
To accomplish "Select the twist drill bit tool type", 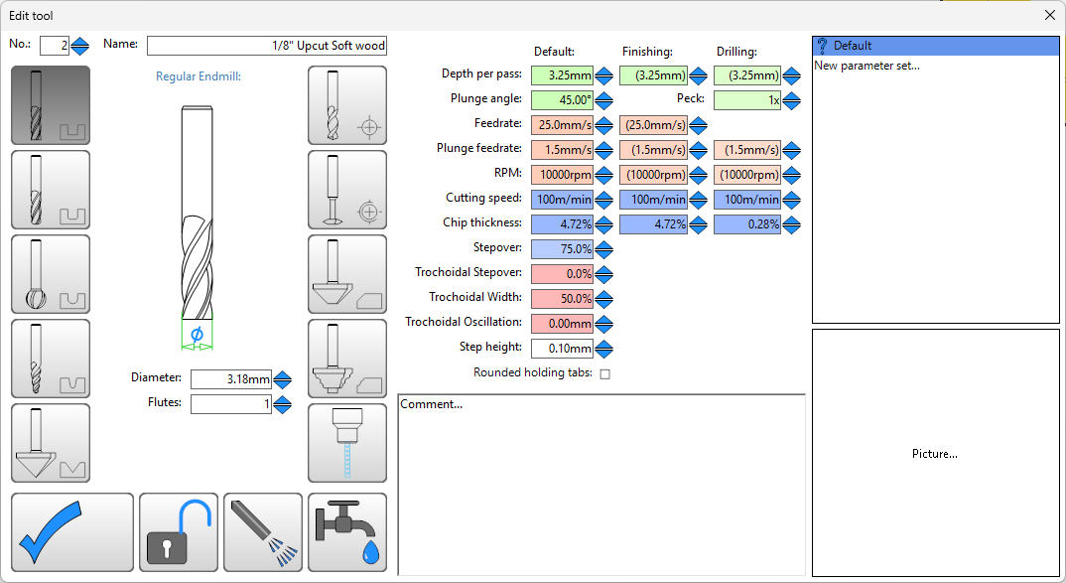I will pyautogui.click(x=347, y=105).
